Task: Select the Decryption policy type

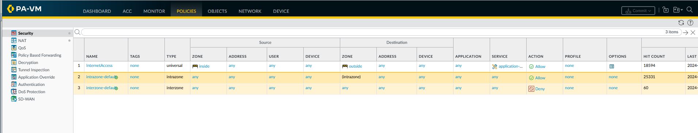Action: point(28,62)
